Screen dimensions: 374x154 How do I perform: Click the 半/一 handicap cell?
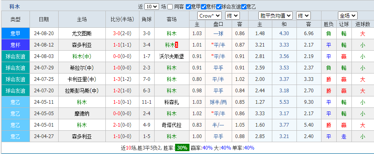pos(219,125)
